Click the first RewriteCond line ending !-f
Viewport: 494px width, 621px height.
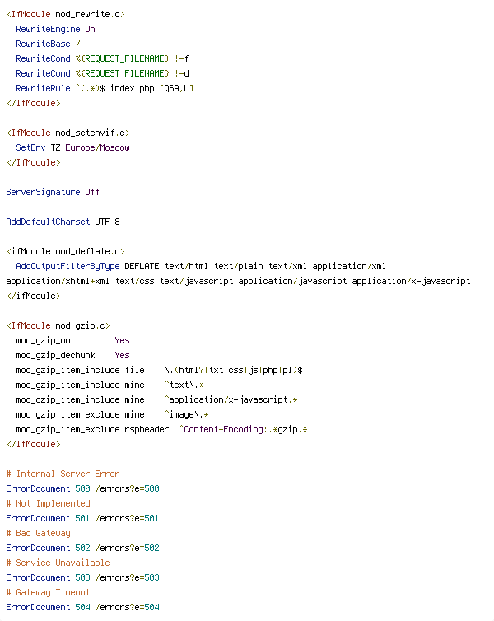(102, 58)
